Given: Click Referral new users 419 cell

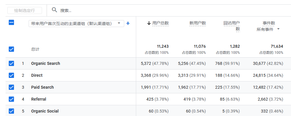Looking at the screenshot, I should click(195, 99).
